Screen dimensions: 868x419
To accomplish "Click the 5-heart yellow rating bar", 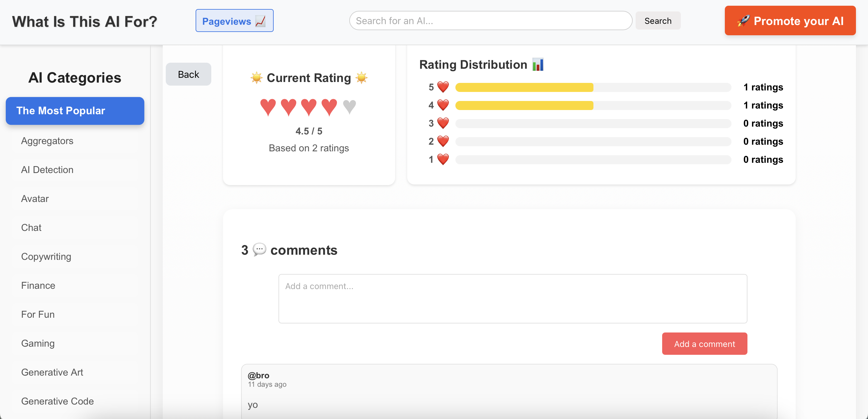I will [x=524, y=87].
